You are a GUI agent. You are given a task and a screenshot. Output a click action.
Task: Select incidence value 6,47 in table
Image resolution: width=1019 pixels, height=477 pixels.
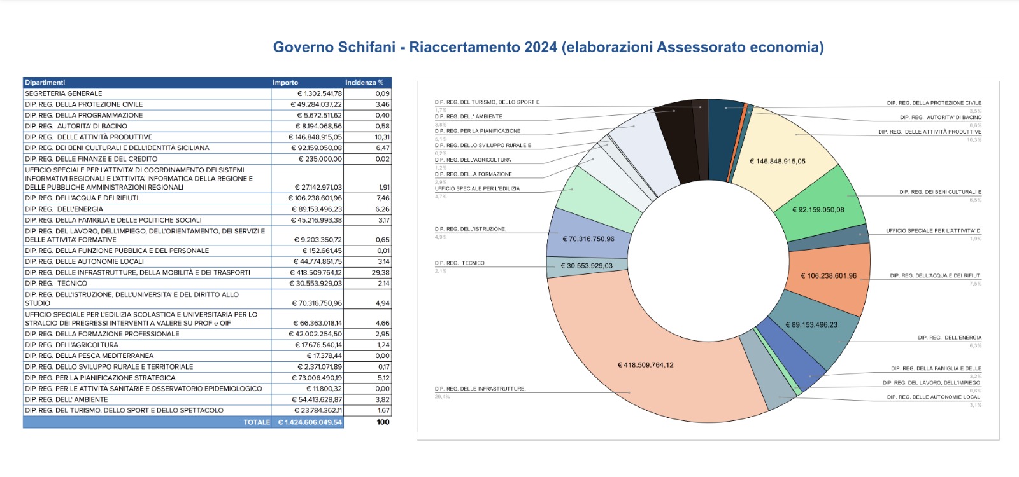click(x=383, y=148)
